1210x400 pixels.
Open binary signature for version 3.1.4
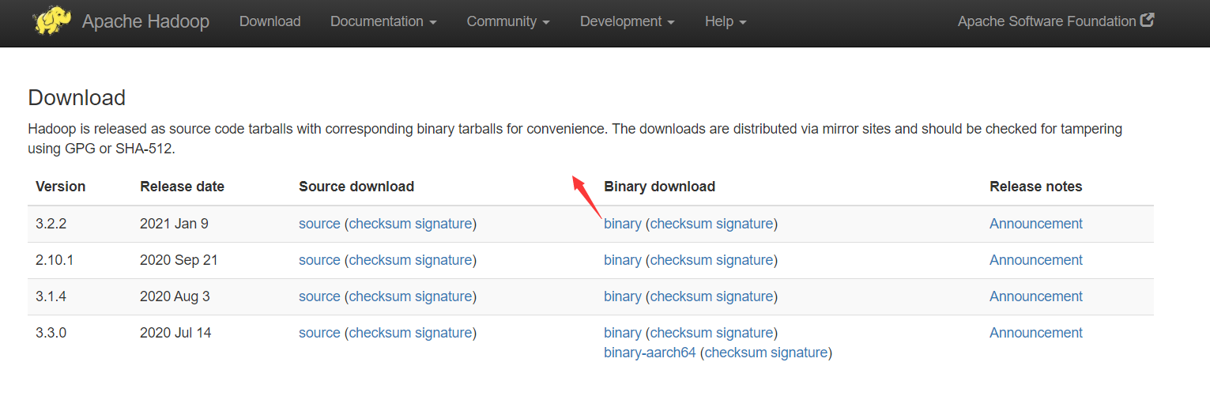[x=744, y=296]
